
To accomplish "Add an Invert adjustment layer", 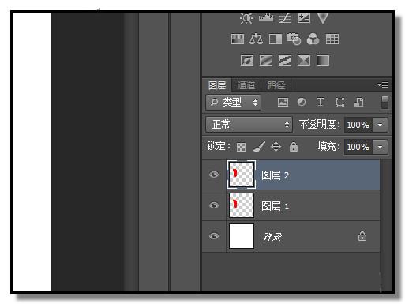I will [x=247, y=60].
